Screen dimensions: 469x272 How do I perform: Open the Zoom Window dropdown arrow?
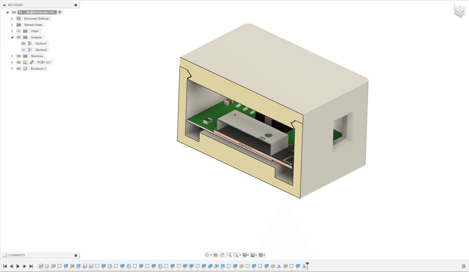pyautogui.click(x=240, y=255)
